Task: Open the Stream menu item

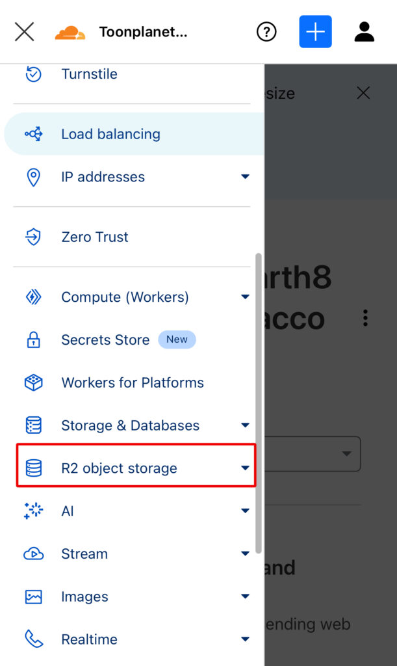Action: (84, 554)
